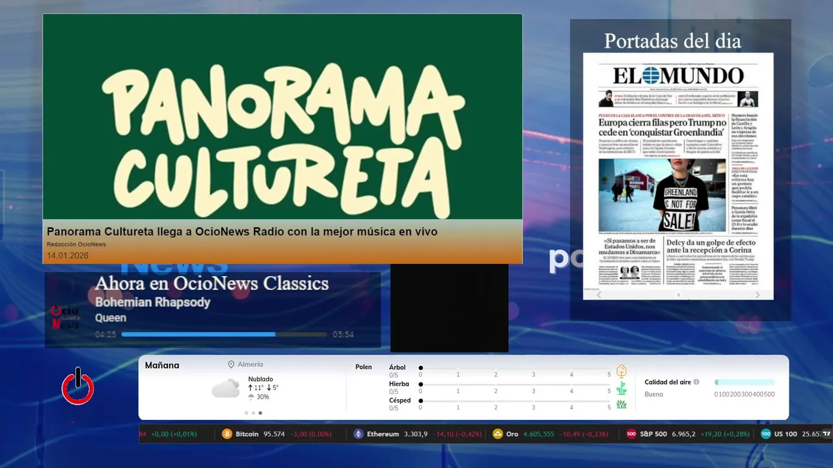Click the air quality index bar

744,382
